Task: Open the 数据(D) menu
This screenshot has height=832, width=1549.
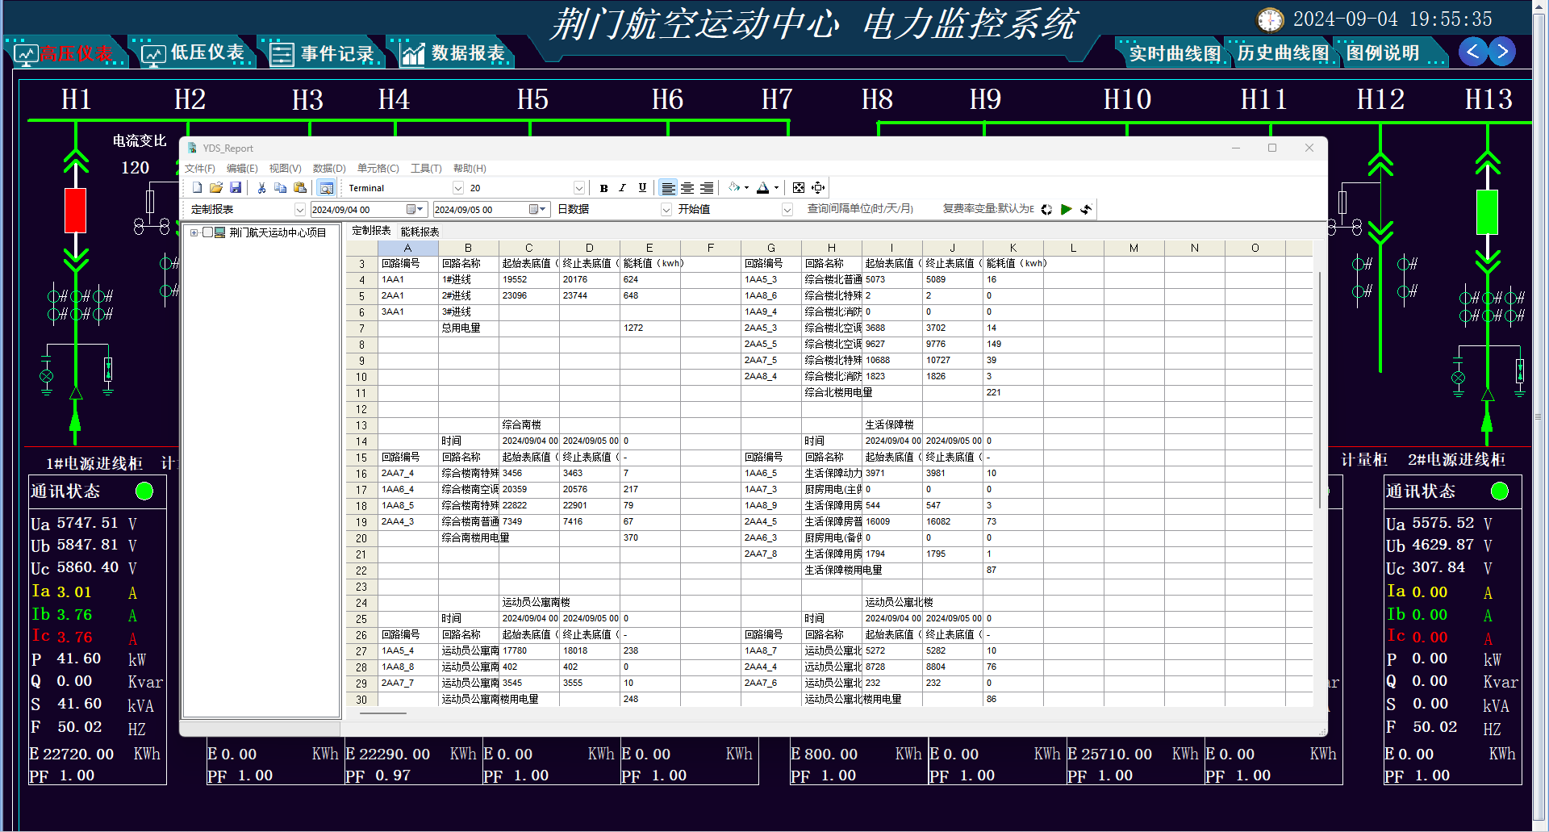Action: [x=329, y=169]
